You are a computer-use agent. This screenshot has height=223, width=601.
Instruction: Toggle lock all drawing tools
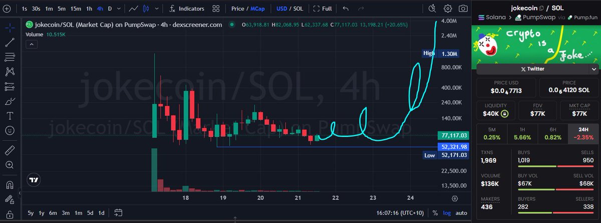(x=10, y=213)
